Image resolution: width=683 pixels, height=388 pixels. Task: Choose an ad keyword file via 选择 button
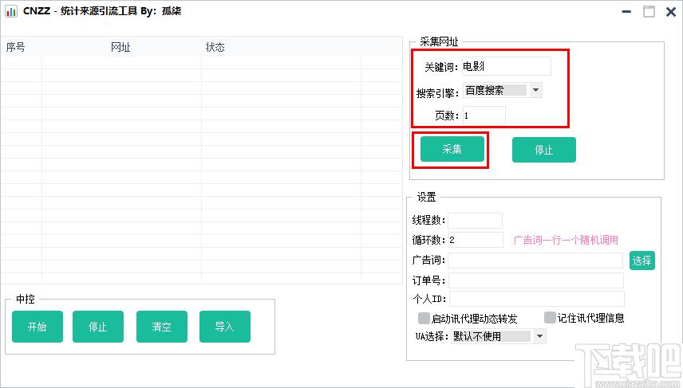click(642, 261)
